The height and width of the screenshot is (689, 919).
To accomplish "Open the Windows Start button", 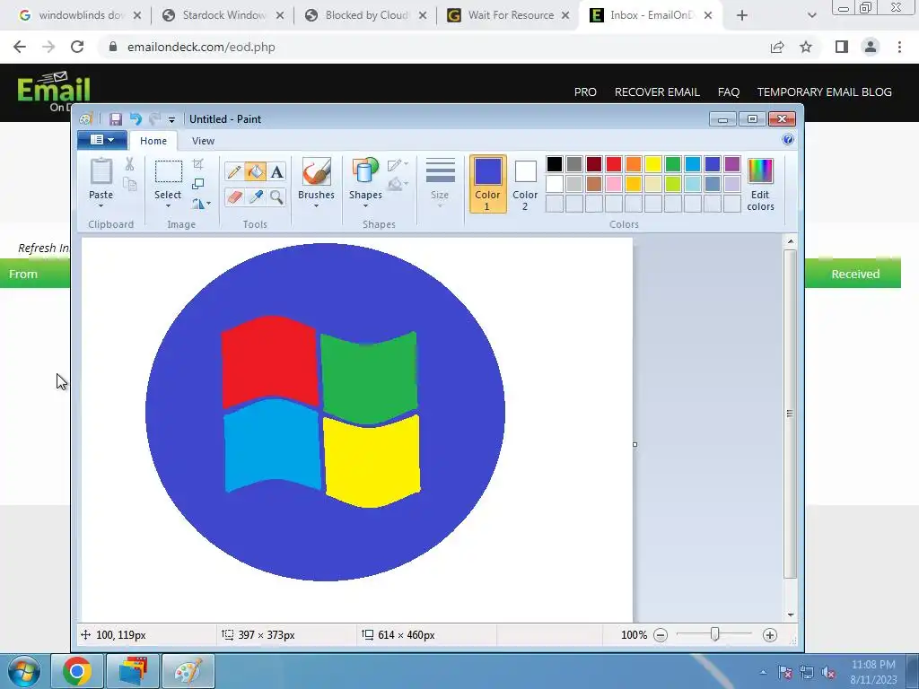I will click(24, 671).
